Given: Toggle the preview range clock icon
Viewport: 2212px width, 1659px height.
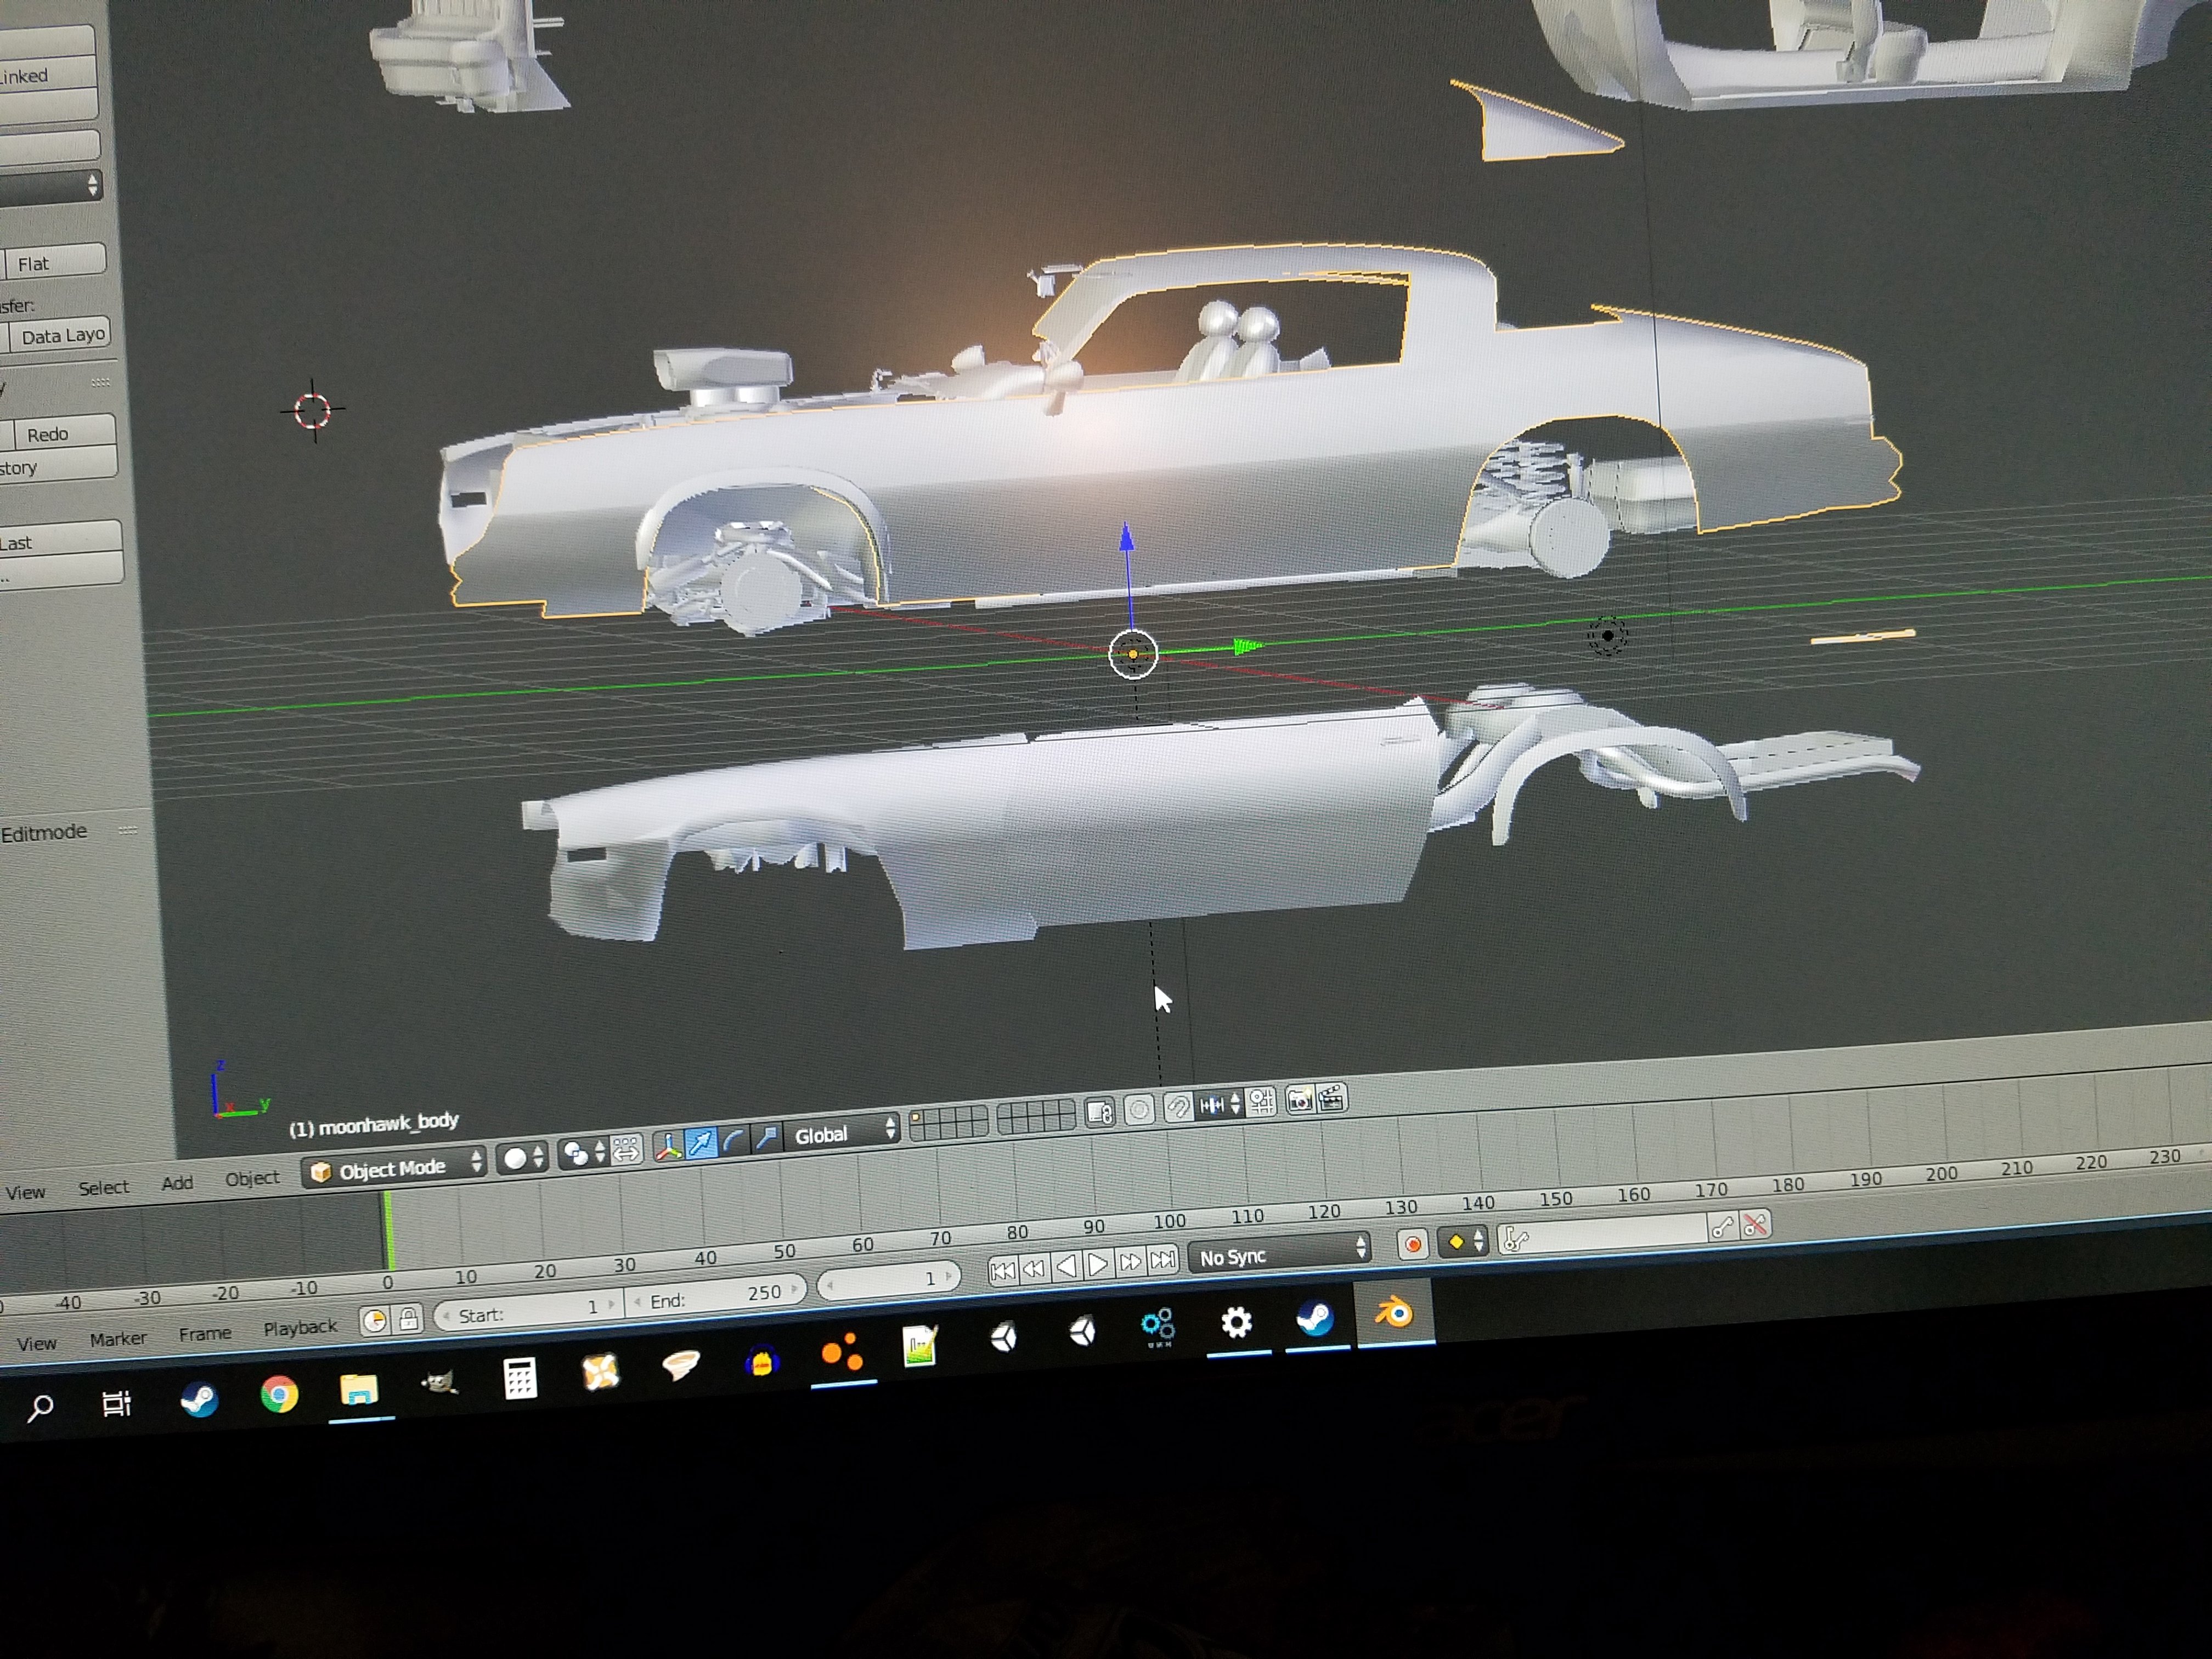Looking at the screenshot, I should click(374, 1322).
